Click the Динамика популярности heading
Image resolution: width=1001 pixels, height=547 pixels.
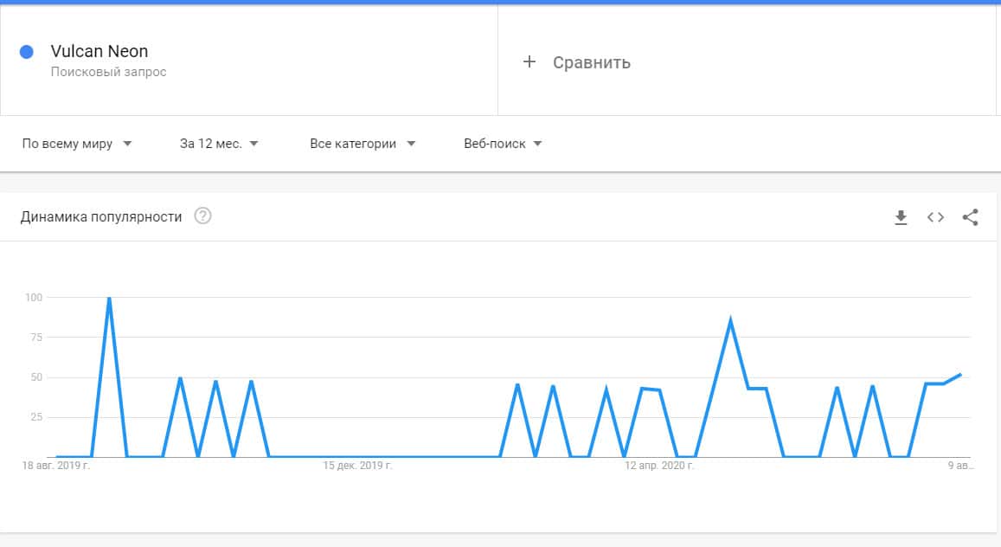click(x=101, y=216)
